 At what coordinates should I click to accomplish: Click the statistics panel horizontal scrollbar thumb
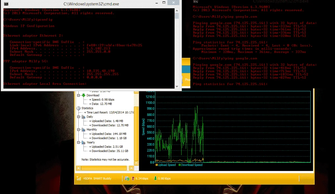(x=104, y=168)
